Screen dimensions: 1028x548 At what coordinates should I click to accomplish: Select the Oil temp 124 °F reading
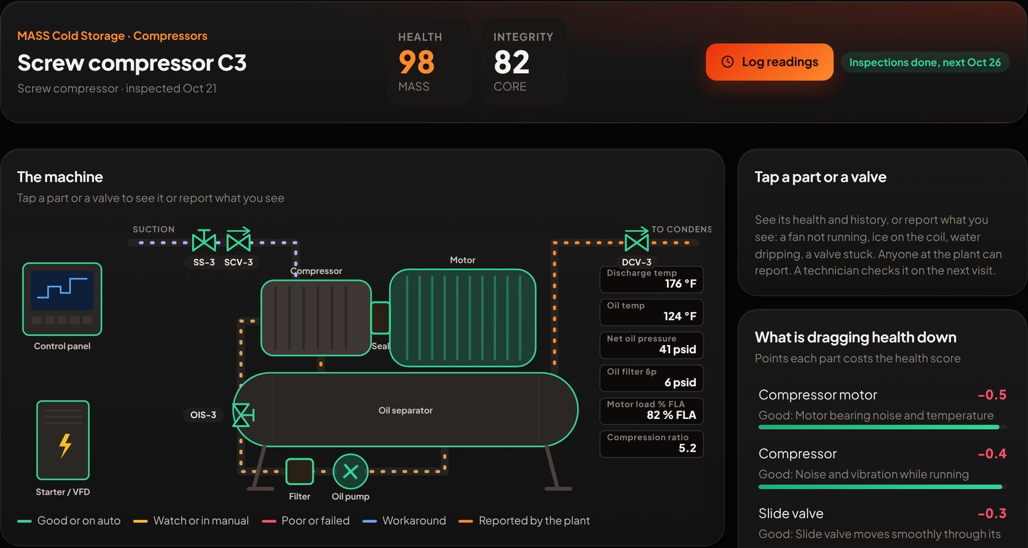click(x=651, y=312)
